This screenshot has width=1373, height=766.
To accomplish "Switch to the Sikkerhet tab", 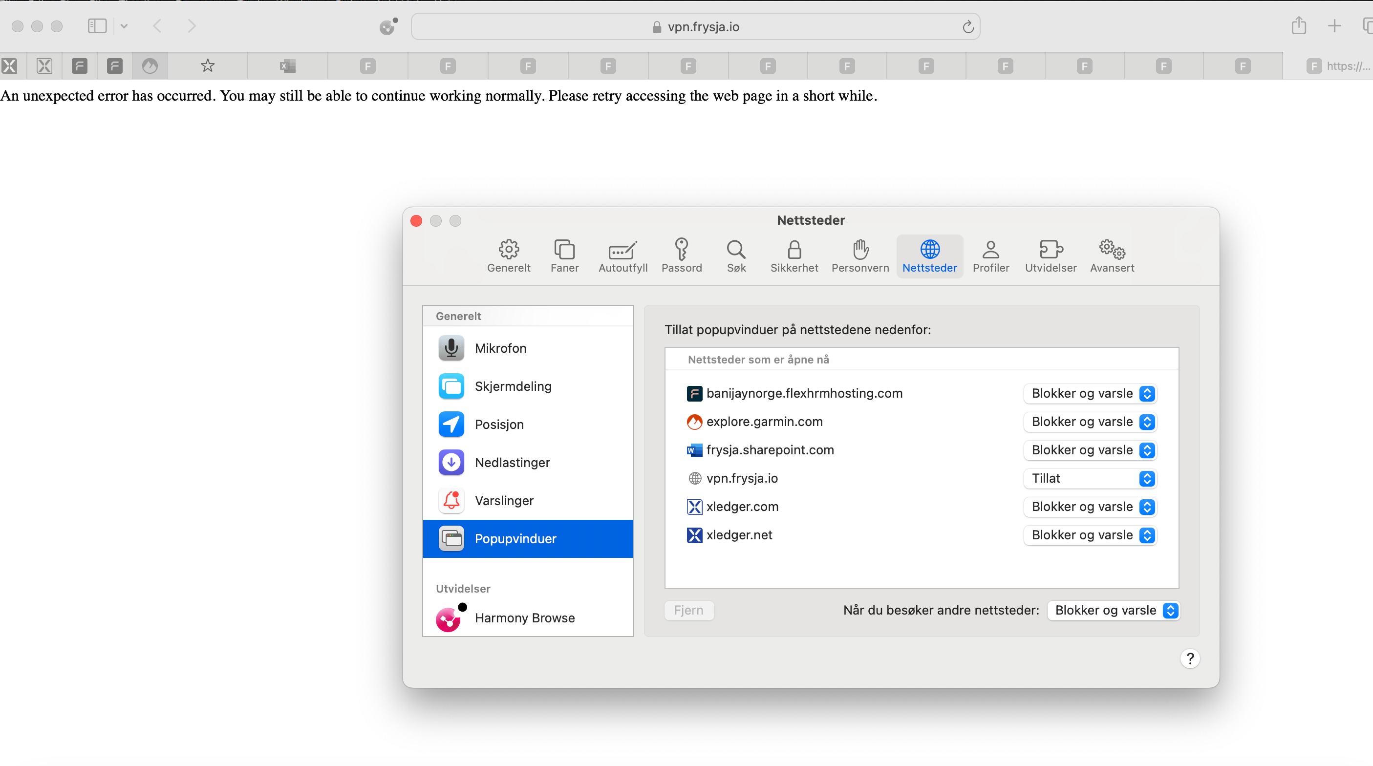I will 794,256.
